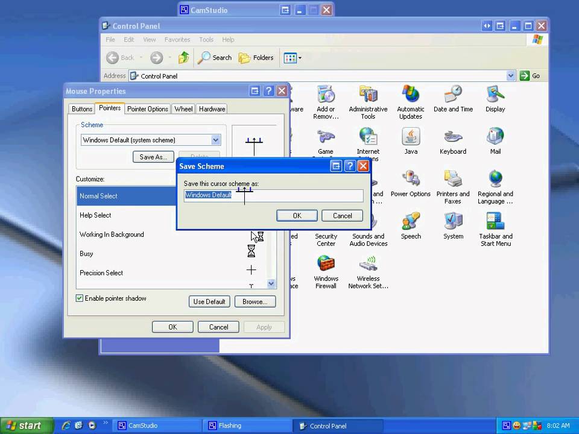
Task: Open Date and Time icon
Action: click(x=453, y=98)
